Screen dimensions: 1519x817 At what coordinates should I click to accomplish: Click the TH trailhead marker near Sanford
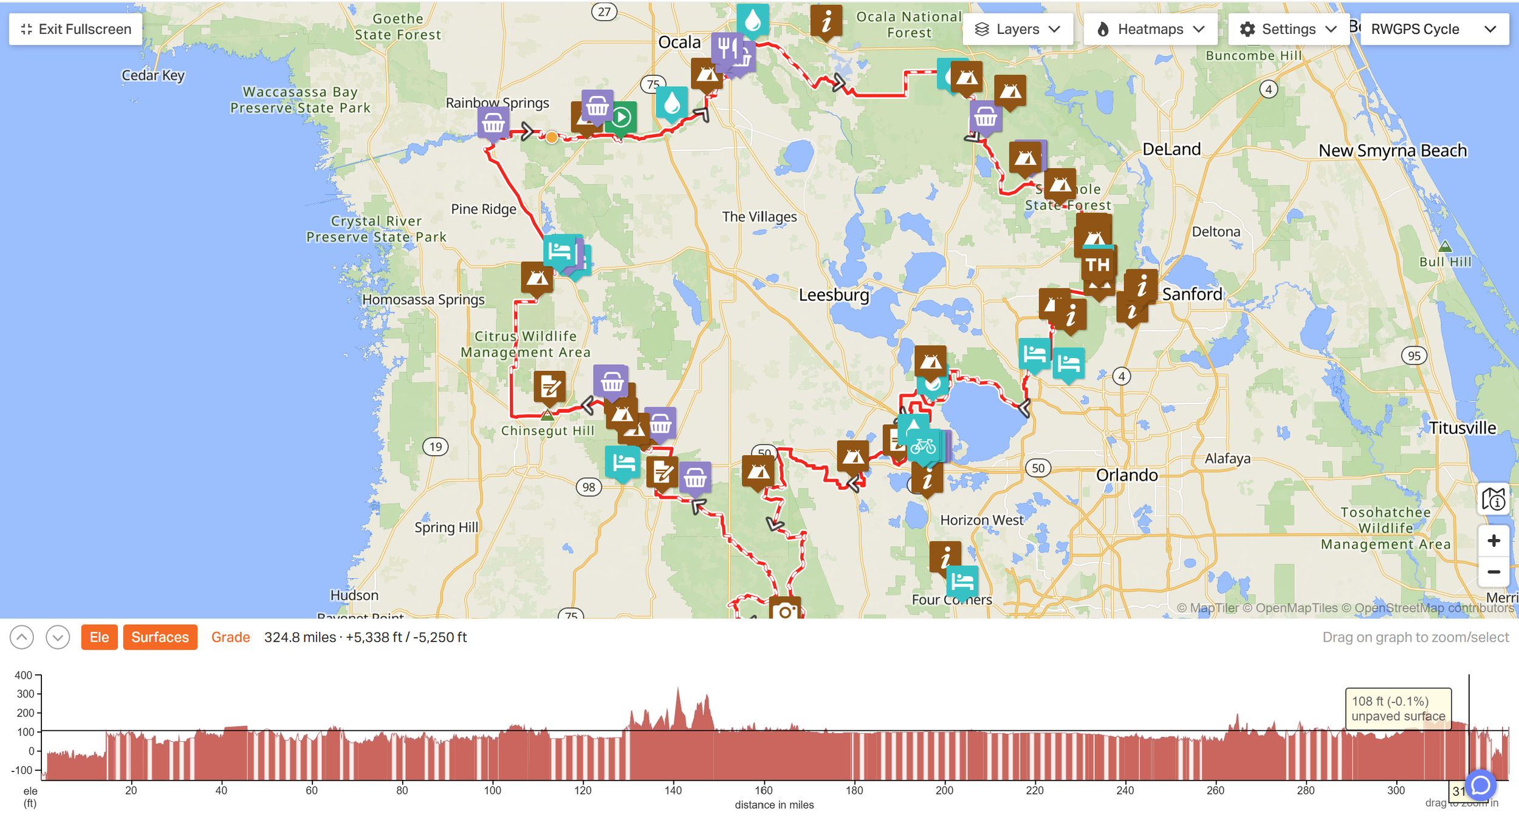tap(1097, 265)
